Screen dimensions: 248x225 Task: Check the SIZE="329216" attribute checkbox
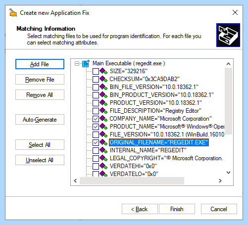click(96, 71)
